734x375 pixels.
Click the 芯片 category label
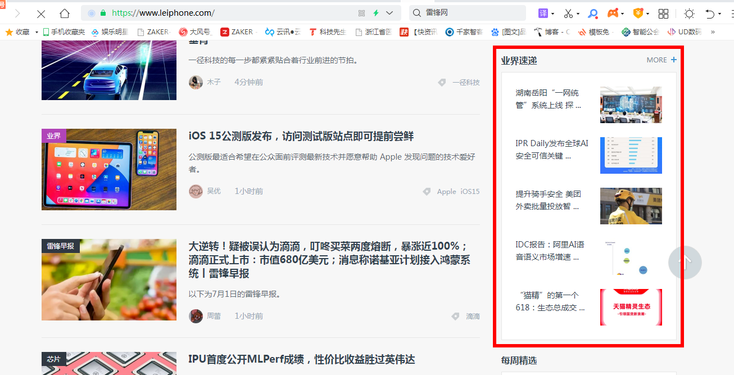coord(54,359)
